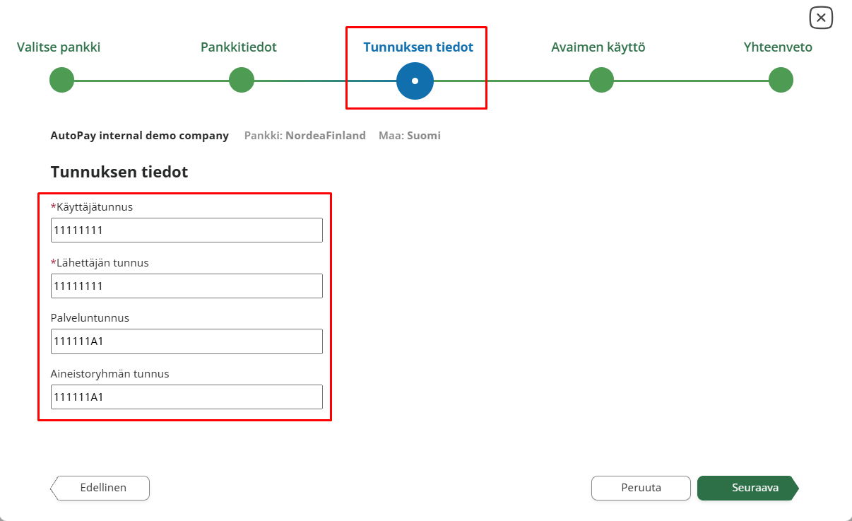The width and height of the screenshot is (852, 521).
Task: Click the Yhteenveto step circle
Action: click(x=781, y=80)
